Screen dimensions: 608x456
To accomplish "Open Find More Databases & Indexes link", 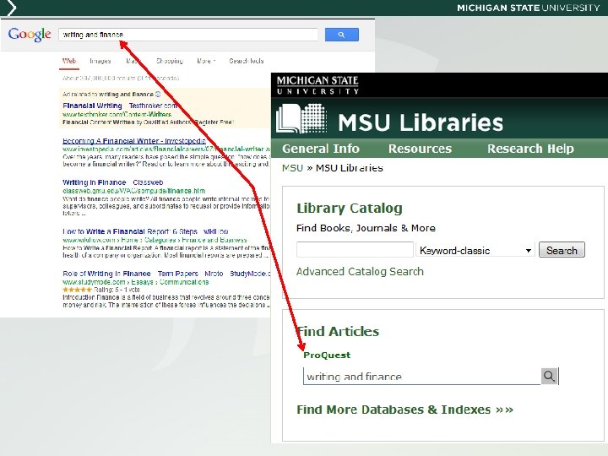I will [x=404, y=410].
